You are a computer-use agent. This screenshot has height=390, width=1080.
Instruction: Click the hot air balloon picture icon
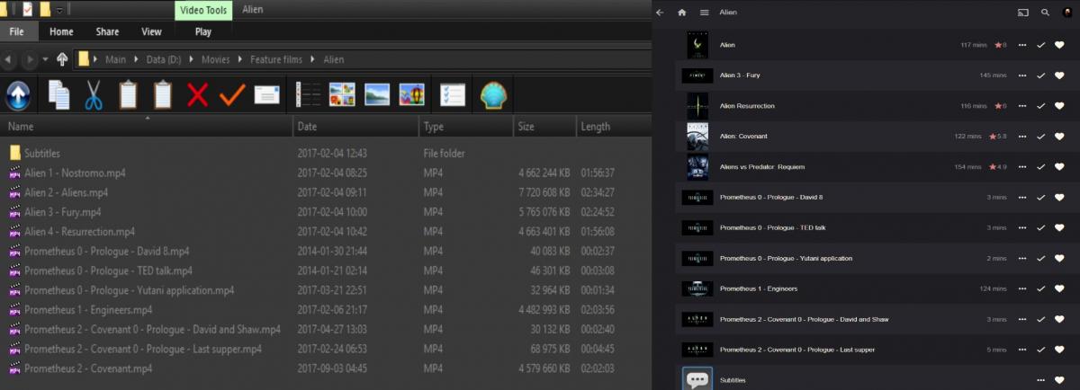click(411, 94)
